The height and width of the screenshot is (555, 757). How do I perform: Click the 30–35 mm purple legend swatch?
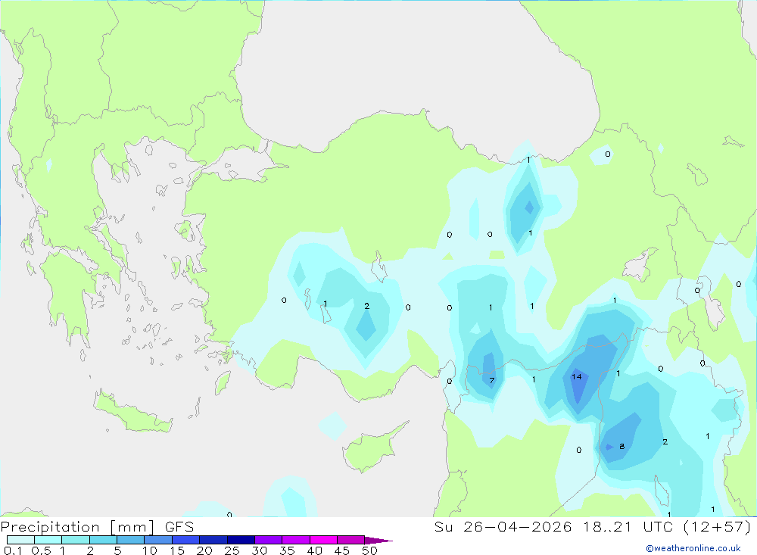pyautogui.click(x=269, y=540)
